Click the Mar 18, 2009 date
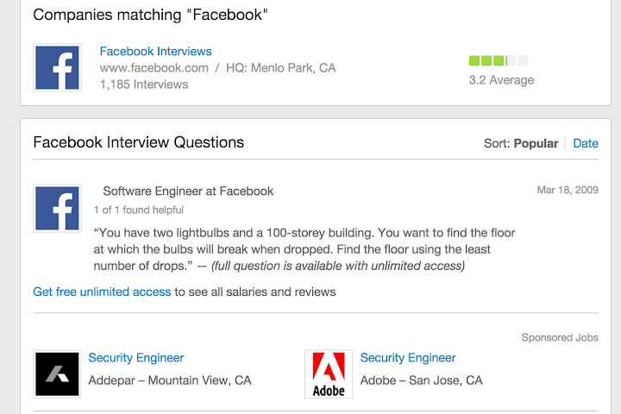The height and width of the screenshot is (414, 621). 567,191
